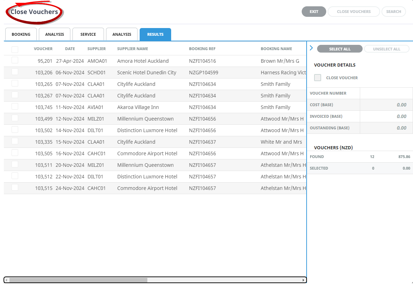The image size is (413, 287).
Task: Click the Voucher Number value field
Action: pos(386,93)
